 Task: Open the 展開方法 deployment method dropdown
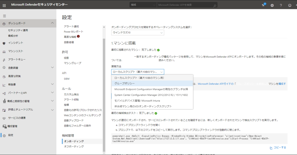pos(138,72)
